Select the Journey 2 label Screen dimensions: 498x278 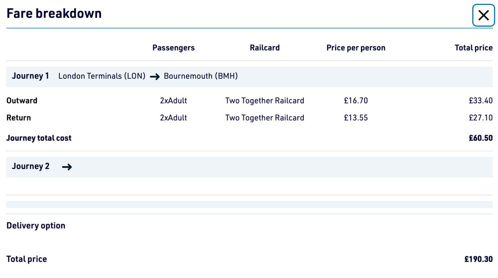pyautogui.click(x=30, y=167)
